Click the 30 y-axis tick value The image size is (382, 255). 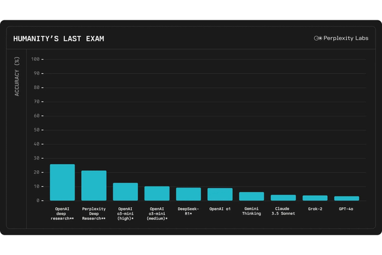36,158
